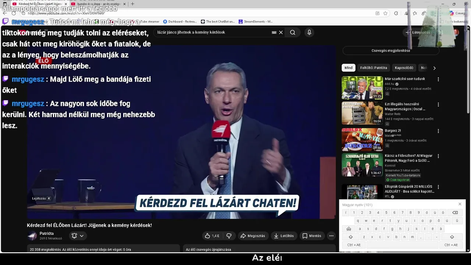This screenshot has height=265, width=471.
Task: Share the video via Megosztás
Action: click(253, 236)
